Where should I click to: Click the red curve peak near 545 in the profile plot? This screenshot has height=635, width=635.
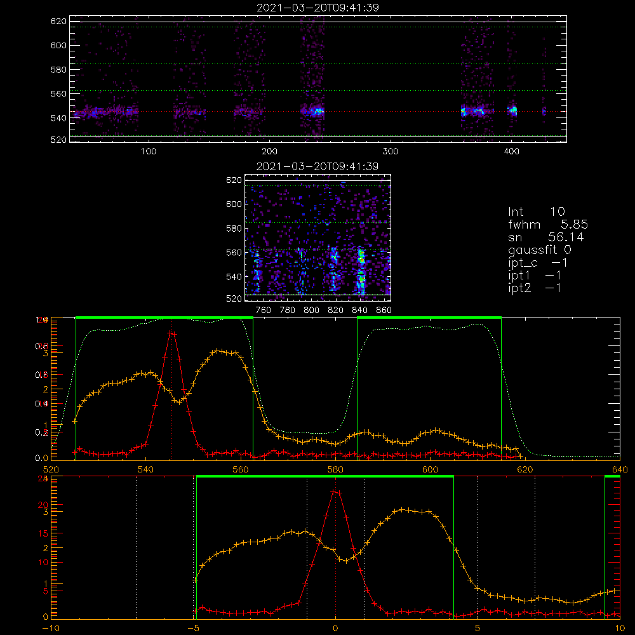tap(171, 333)
